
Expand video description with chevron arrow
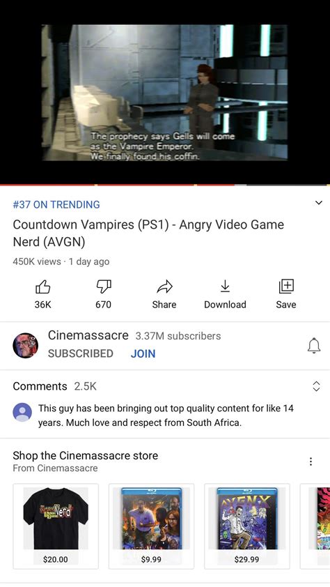click(x=318, y=203)
